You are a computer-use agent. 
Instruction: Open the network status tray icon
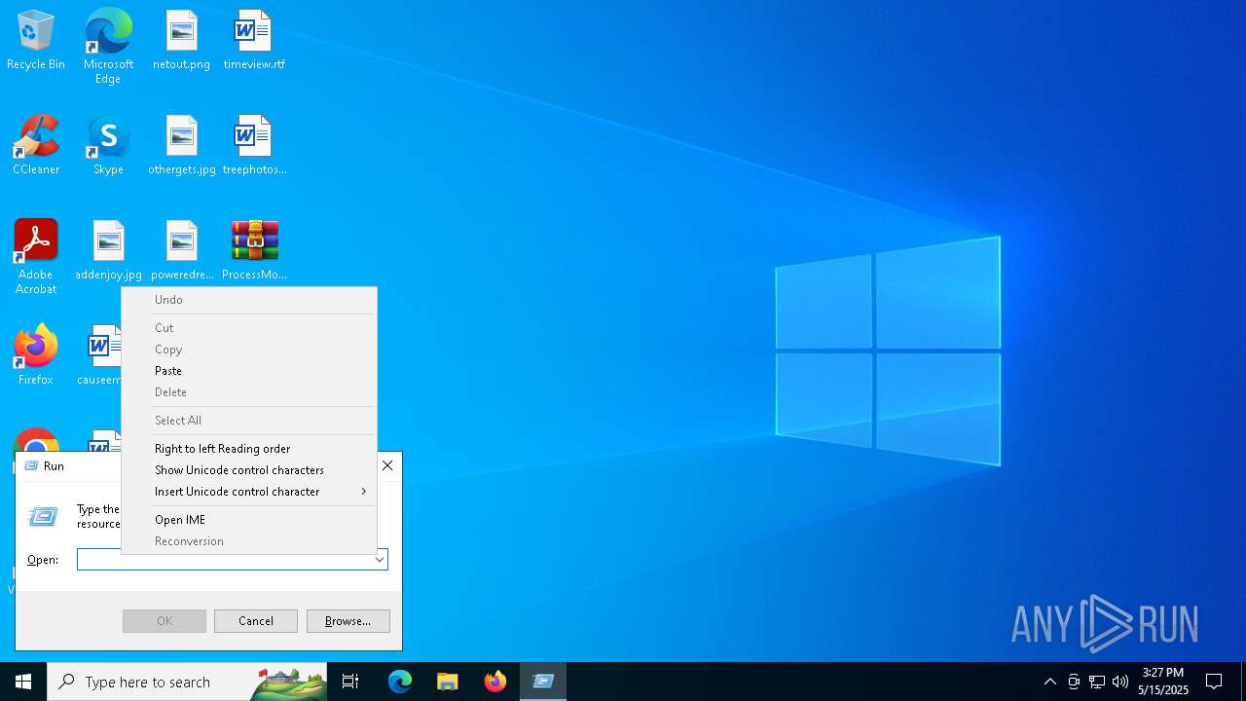pyautogui.click(x=1097, y=682)
